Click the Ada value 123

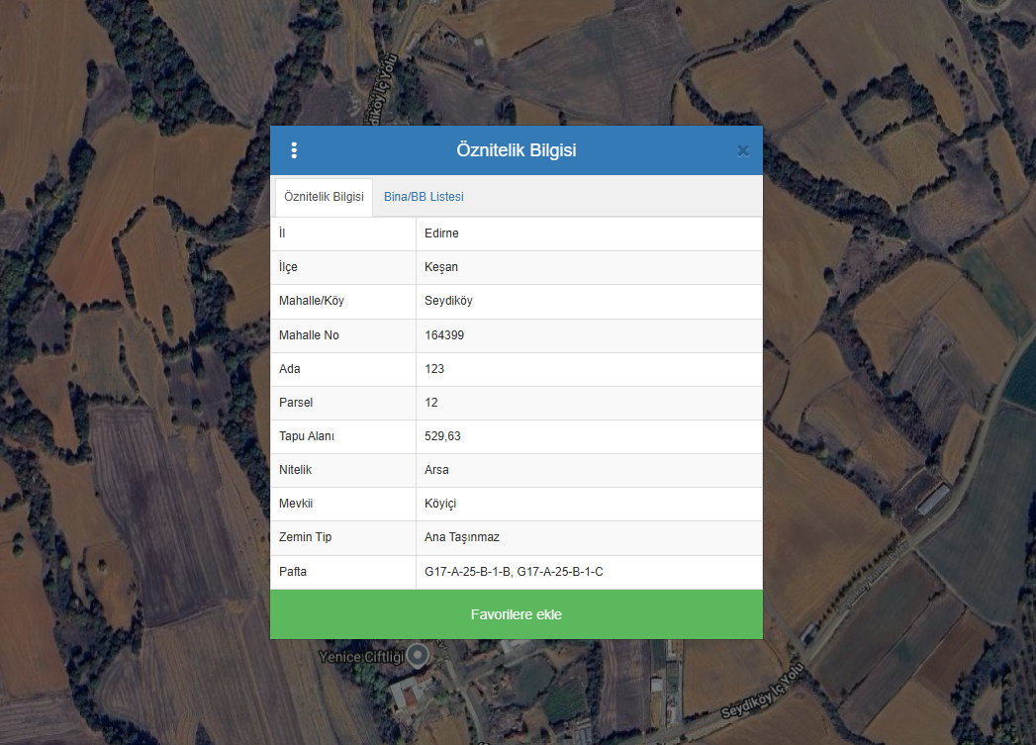click(434, 369)
